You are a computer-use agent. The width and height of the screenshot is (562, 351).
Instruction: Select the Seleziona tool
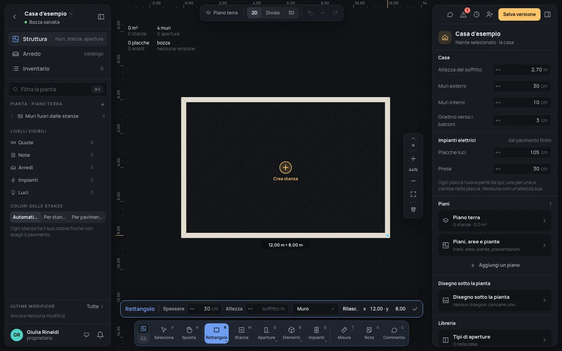pyautogui.click(x=164, y=333)
